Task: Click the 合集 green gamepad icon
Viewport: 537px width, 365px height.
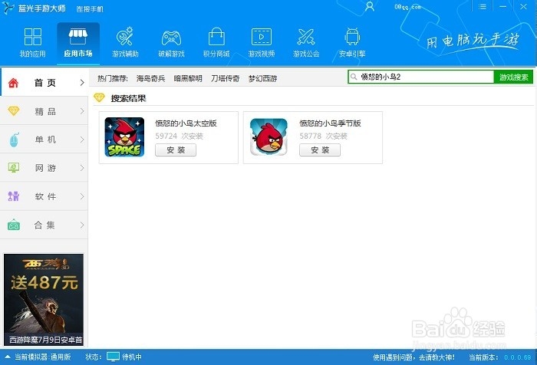Action: 14,225
